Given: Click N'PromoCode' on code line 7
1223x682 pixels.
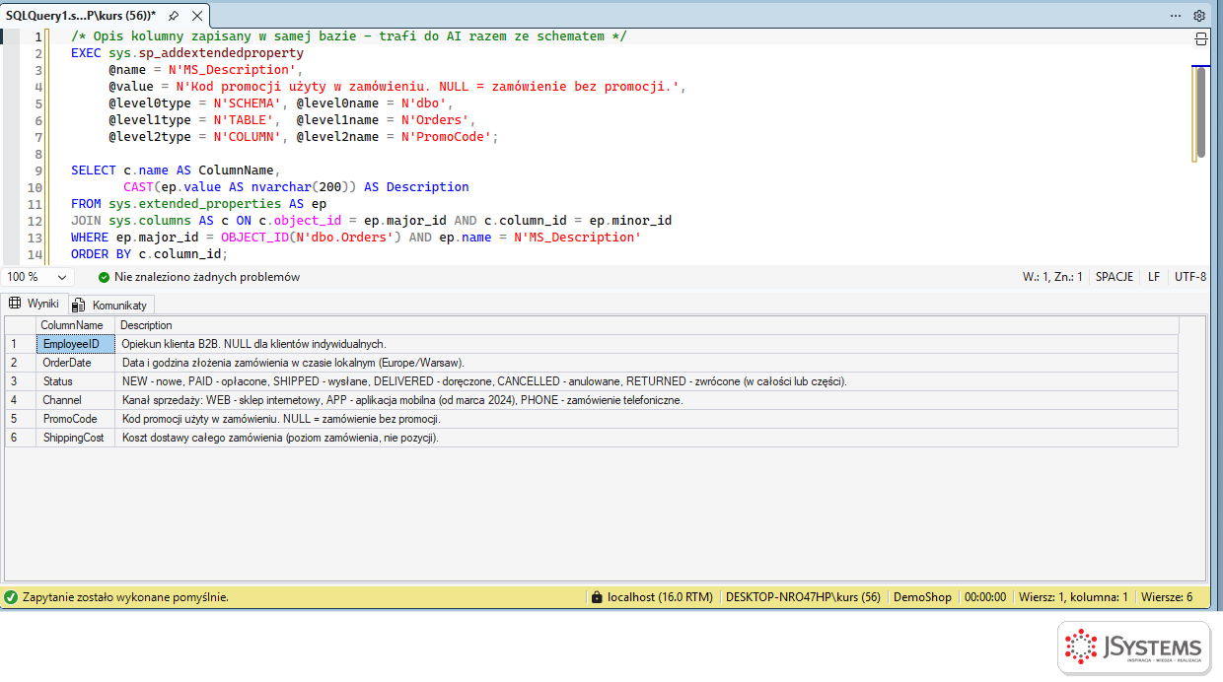Looking at the screenshot, I should coord(446,137).
